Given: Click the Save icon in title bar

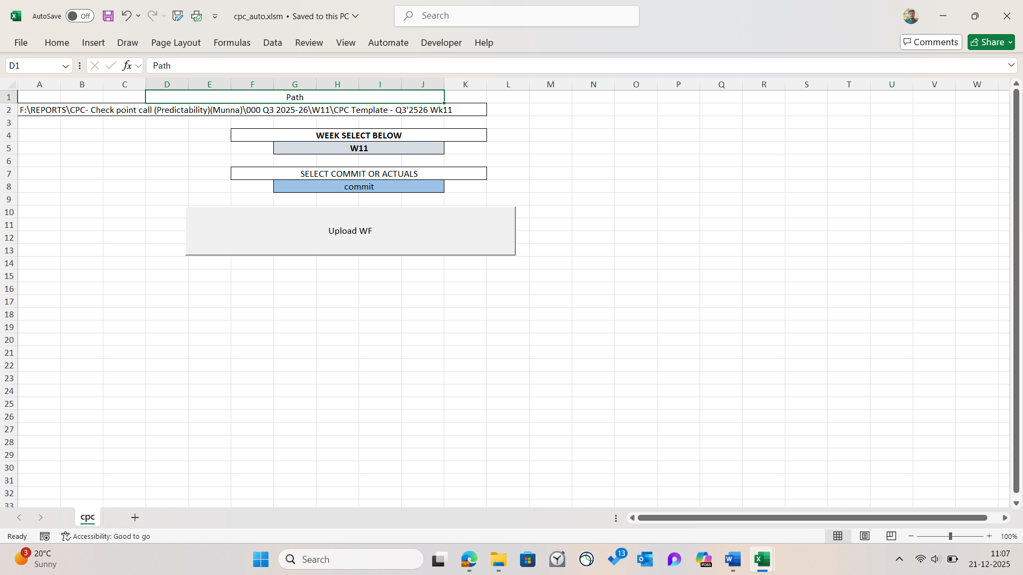Looking at the screenshot, I should click(x=108, y=16).
